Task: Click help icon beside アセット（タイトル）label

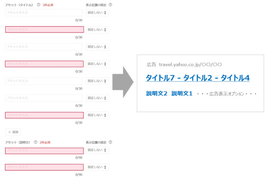Action: point(39,5)
